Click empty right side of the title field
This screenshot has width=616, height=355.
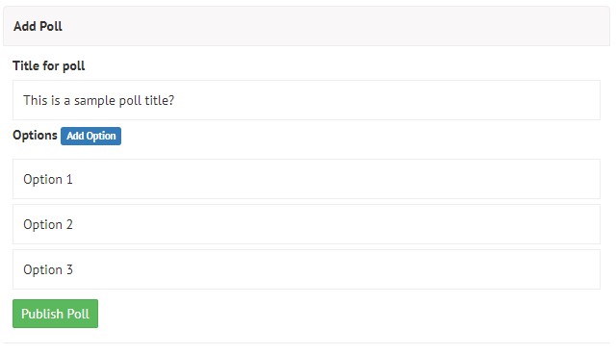coord(432,100)
